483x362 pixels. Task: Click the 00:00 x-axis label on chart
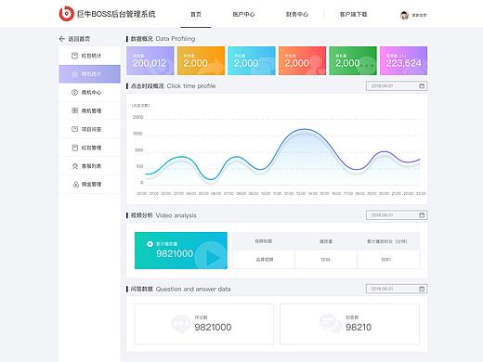point(141,193)
